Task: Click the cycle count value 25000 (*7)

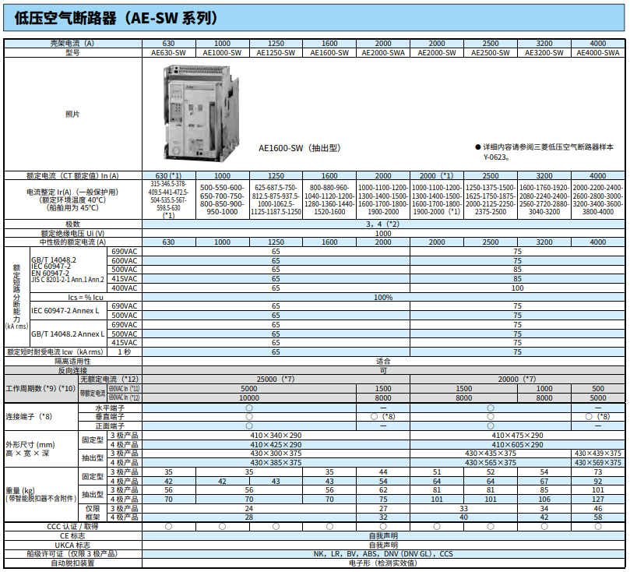Action: pos(276,379)
